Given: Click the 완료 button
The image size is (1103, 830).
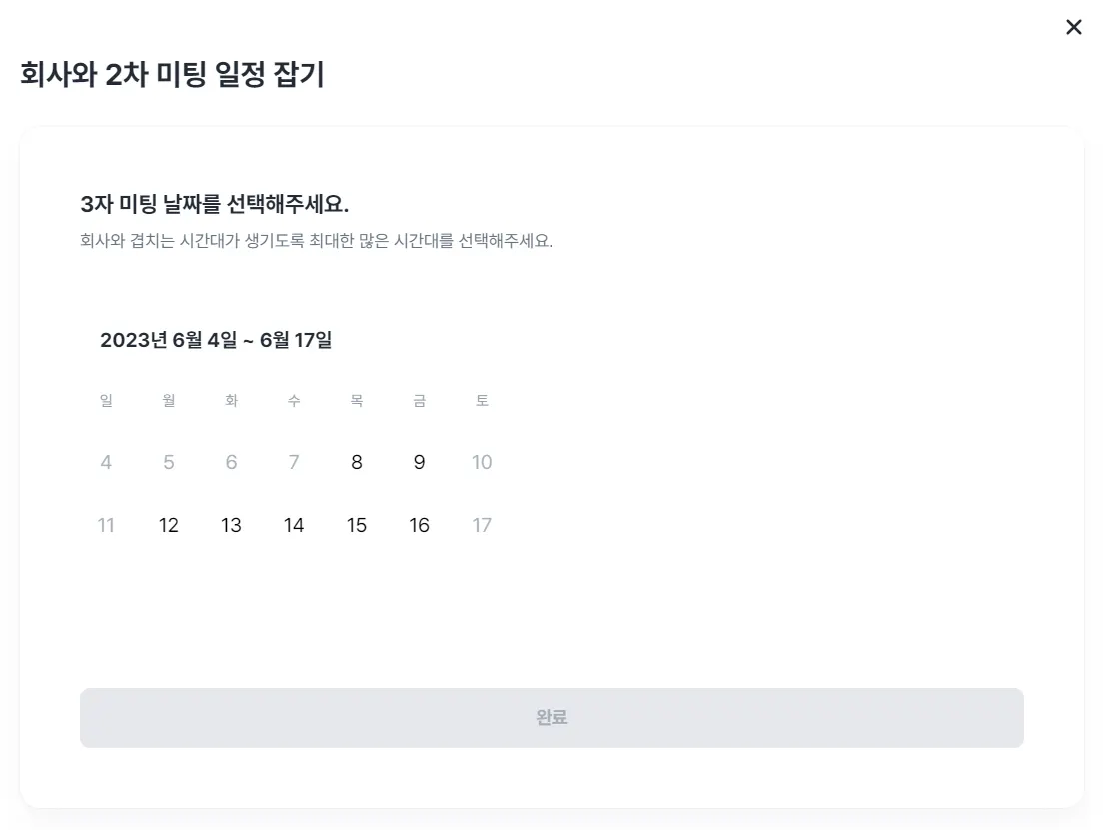Looking at the screenshot, I should pos(551,718).
